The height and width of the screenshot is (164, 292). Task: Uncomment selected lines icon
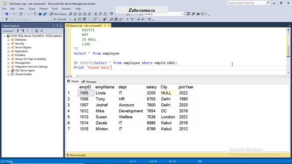[132, 19]
